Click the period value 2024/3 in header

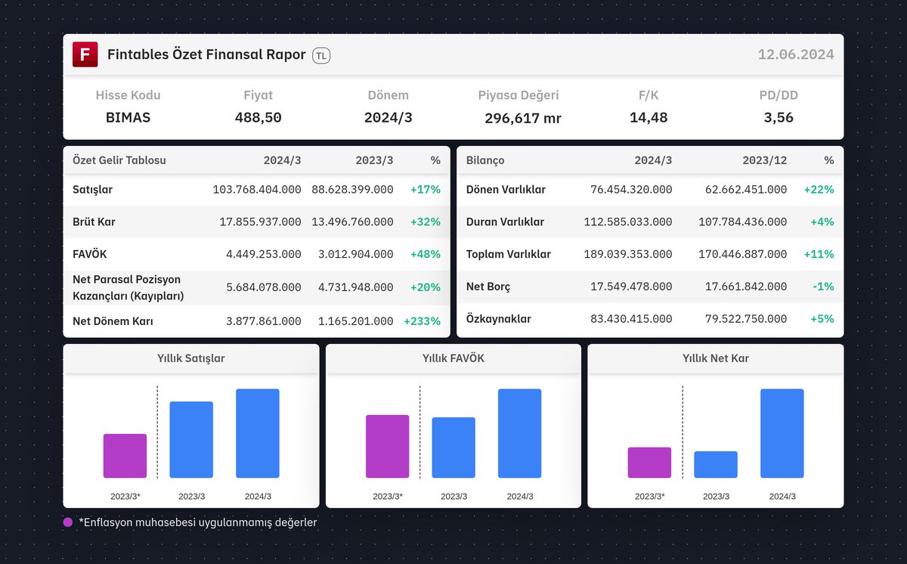point(388,118)
